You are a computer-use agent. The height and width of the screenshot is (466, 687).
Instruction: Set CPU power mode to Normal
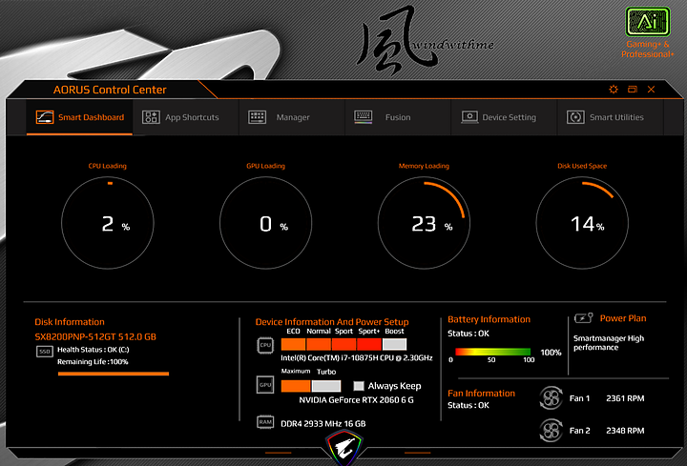pos(319,344)
